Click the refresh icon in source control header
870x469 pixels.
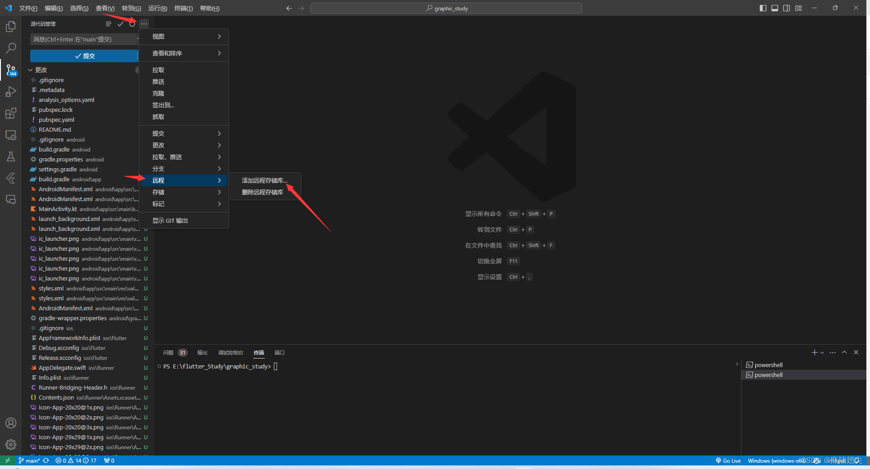click(132, 24)
